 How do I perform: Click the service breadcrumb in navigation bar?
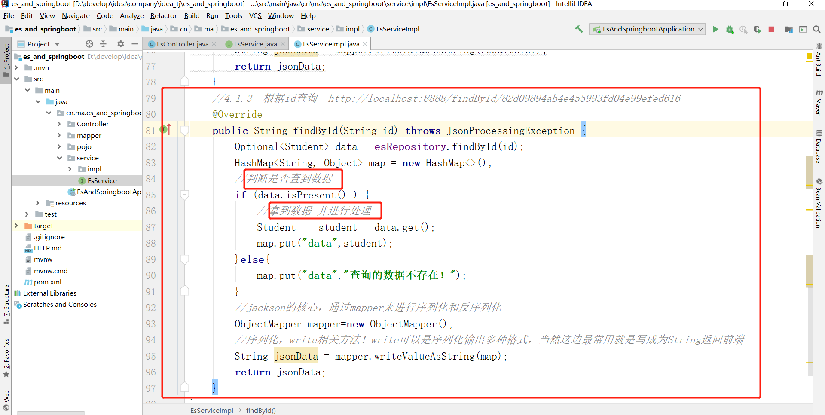313,29
